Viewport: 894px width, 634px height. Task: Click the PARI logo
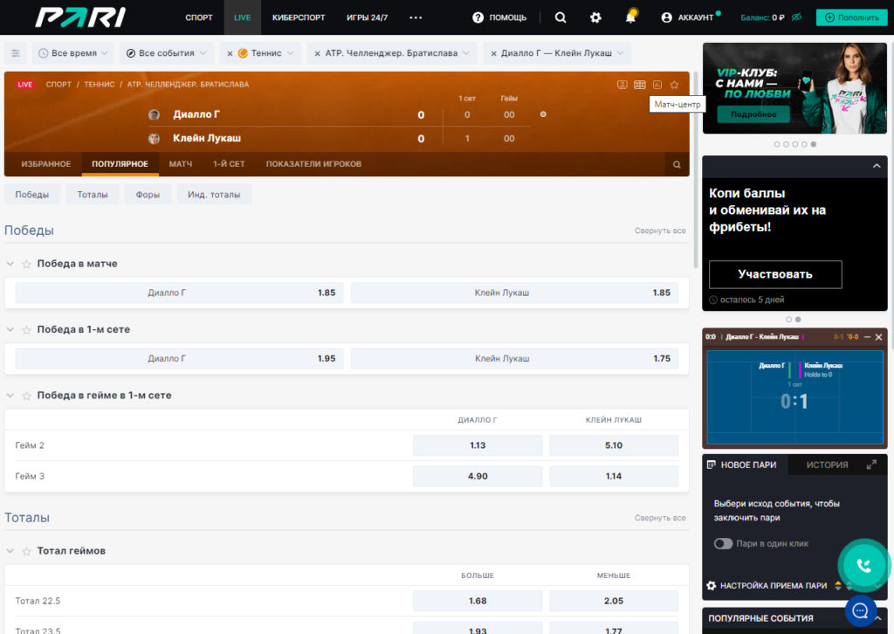80,17
